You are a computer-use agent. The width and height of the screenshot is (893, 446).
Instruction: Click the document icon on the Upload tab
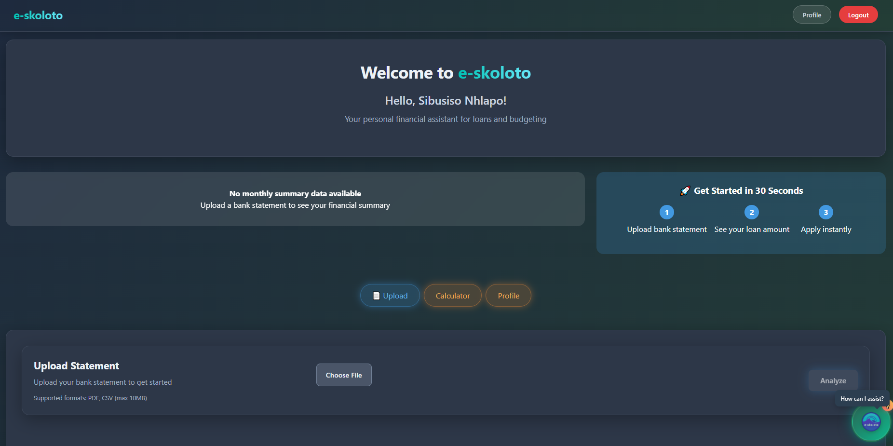[377, 295]
